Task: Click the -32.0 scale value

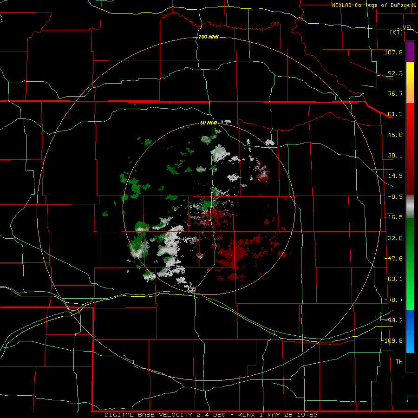Action: (x=393, y=238)
